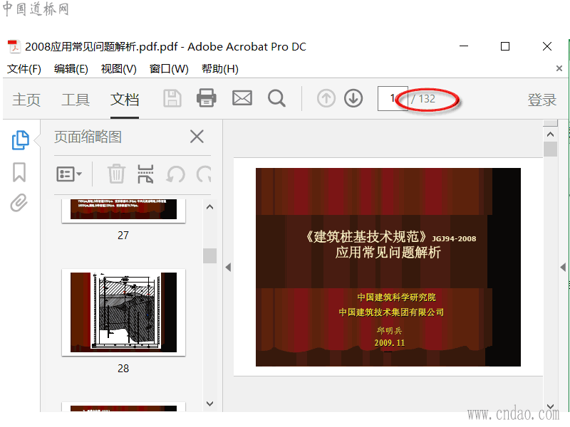Open the Find text magnifier icon

276,98
